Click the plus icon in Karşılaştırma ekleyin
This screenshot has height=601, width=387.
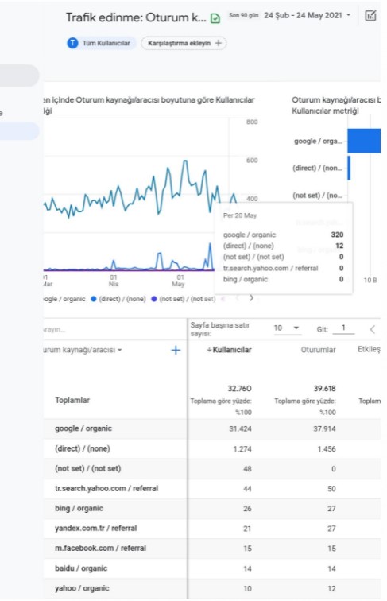click(219, 43)
